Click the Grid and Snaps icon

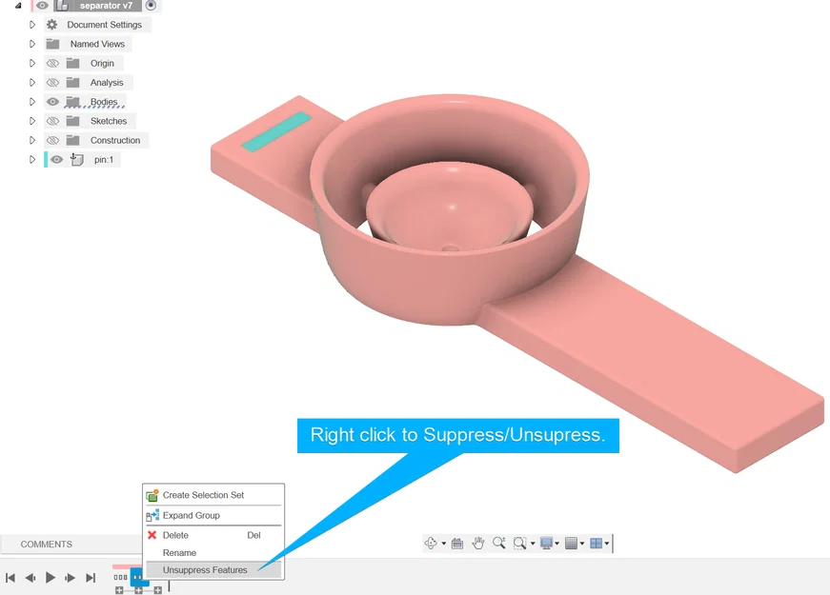point(571,544)
